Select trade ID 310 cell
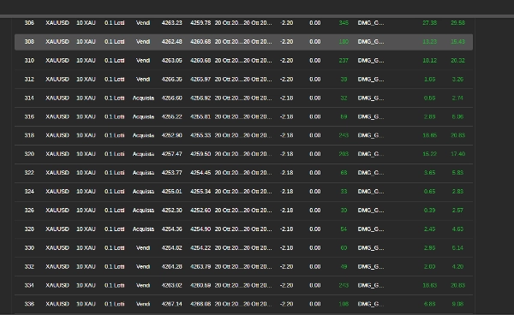This screenshot has height=315, width=514. click(29, 61)
